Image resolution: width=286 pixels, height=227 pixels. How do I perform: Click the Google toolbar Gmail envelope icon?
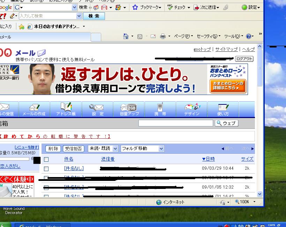point(104,7)
